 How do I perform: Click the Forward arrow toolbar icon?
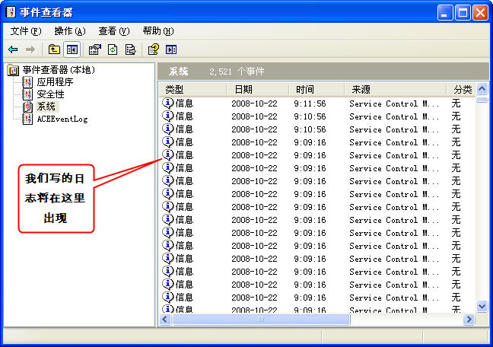pyautogui.click(x=30, y=49)
